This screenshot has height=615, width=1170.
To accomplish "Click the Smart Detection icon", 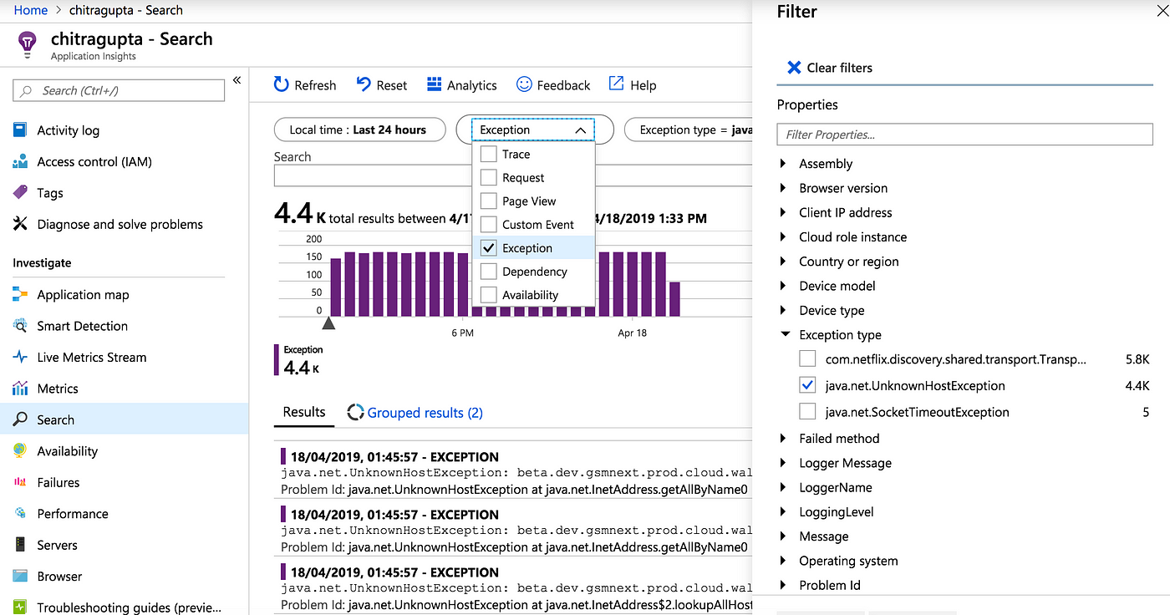I will pyautogui.click(x=20, y=326).
